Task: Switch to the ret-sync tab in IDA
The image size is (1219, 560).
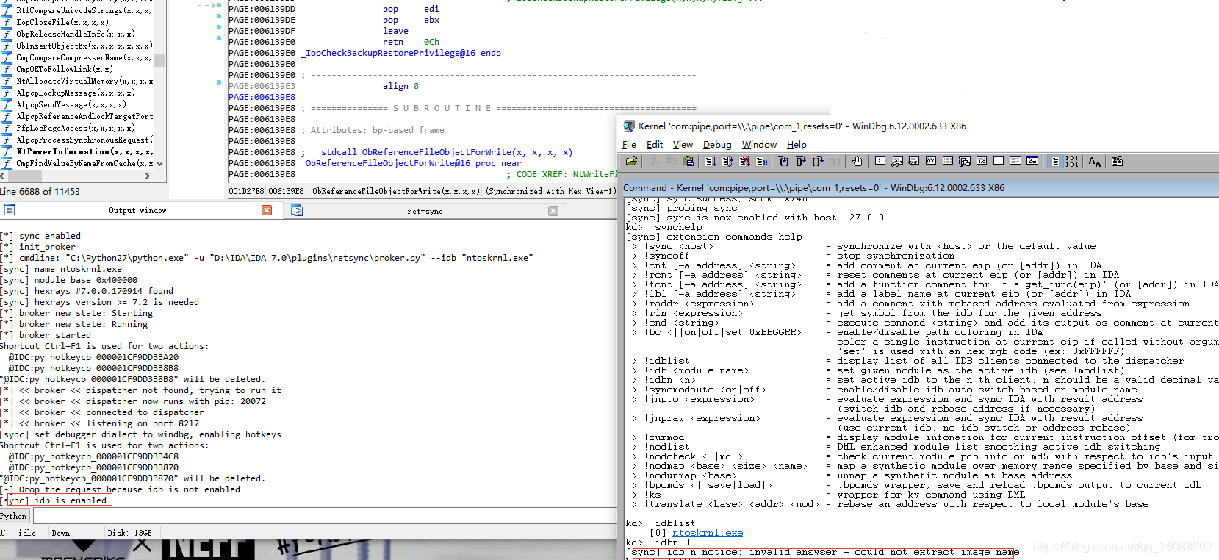Action: [x=425, y=211]
